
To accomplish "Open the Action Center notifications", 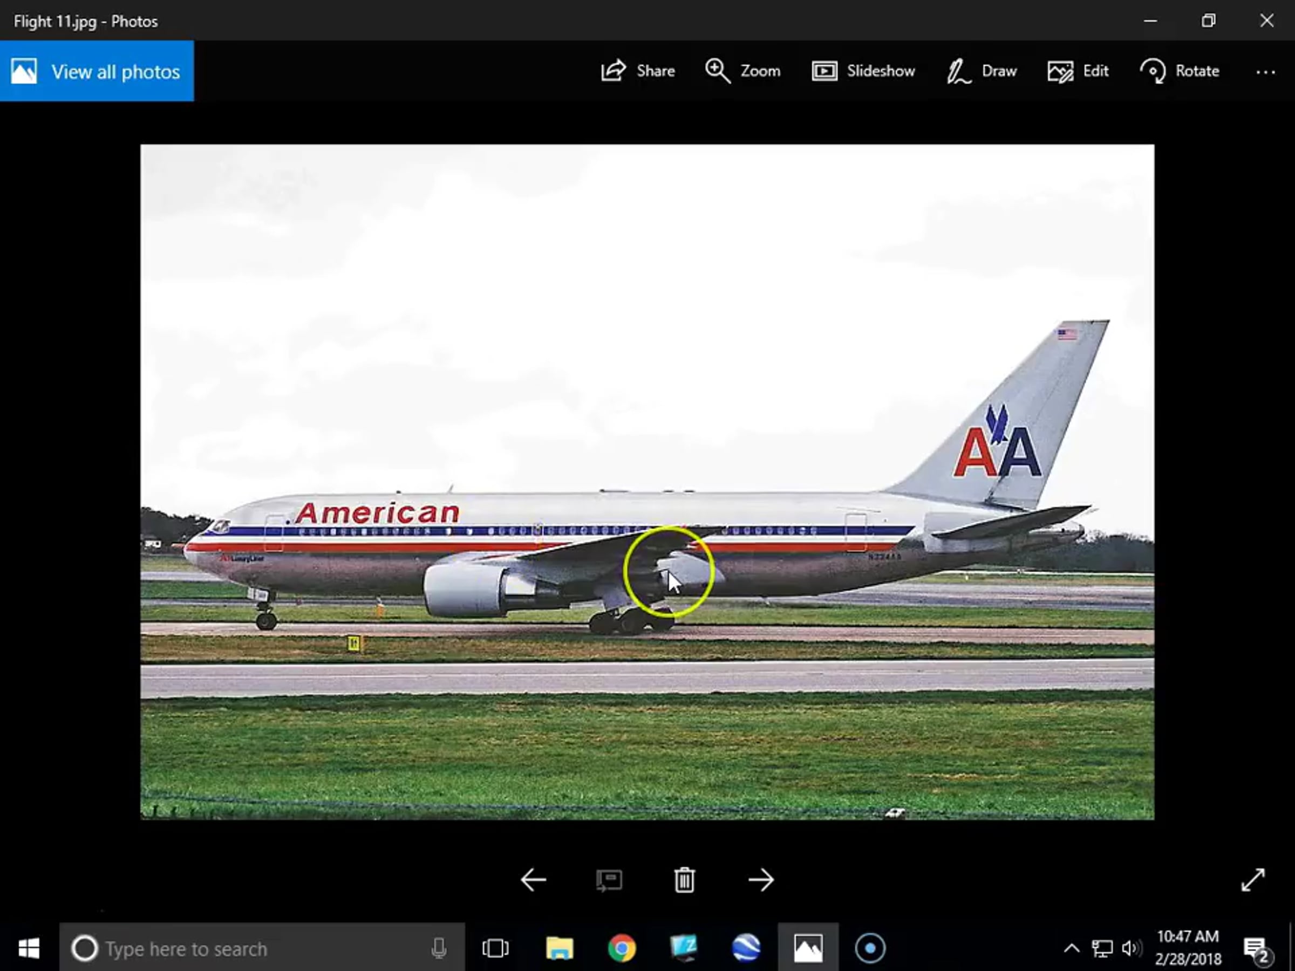I will (x=1256, y=948).
